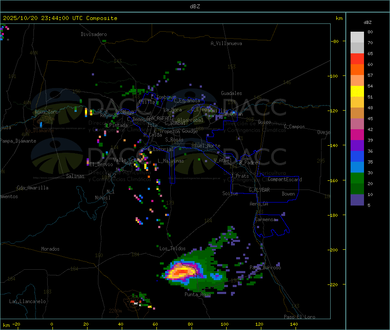The height and width of the screenshot is (330, 390).
Task: Click the 'Los_Toldos' place label
Action: pyautogui.click(x=172, y=248)
